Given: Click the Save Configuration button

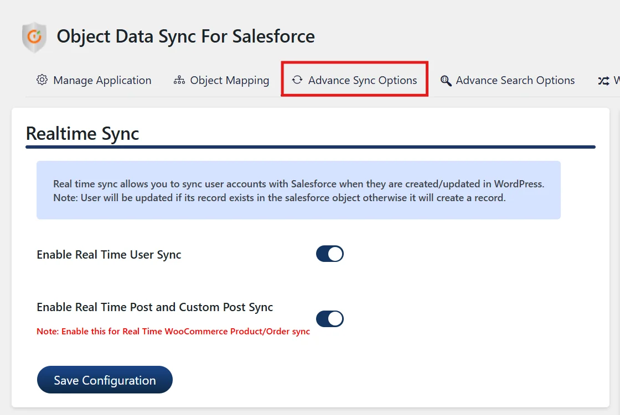Looking at the screenshot, I should pyautogui.click(x=105, y=380).
